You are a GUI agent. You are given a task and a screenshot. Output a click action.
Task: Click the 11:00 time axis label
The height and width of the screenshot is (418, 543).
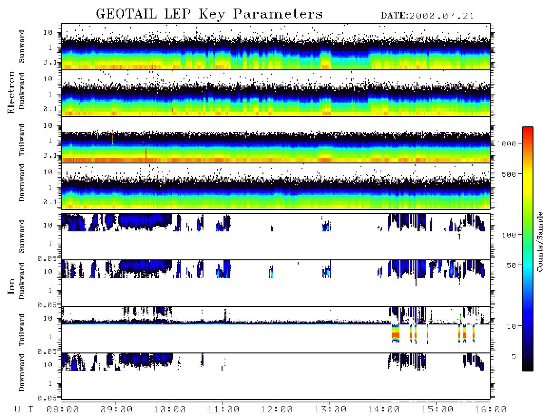[x=223, y=409]
